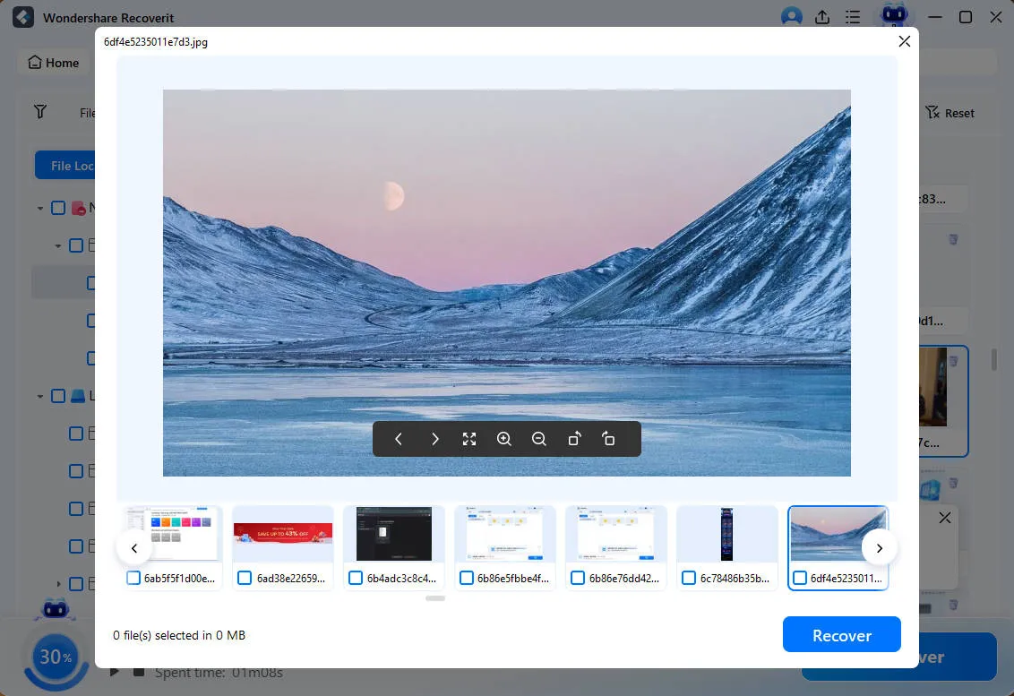The width and height of the screenshot is (1014, 696).
Task: Expand the drive node in left tree
Action: (x=39, y=395)
